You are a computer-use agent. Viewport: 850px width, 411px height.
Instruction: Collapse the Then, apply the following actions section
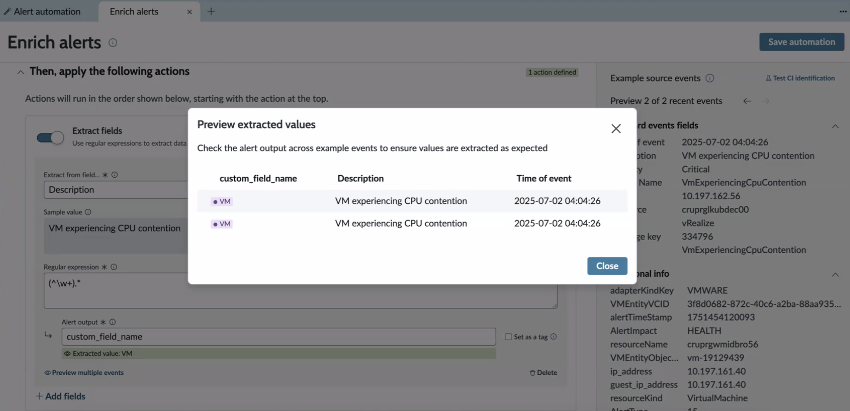[x=21, y=72]
